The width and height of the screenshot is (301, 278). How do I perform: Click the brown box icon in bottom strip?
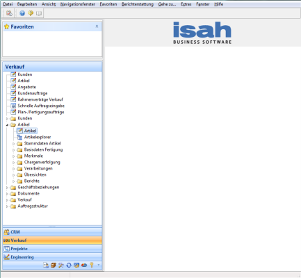(54, 265)
